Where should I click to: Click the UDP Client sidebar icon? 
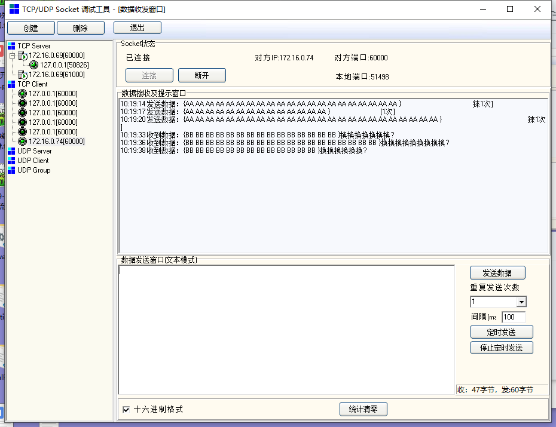11,161
